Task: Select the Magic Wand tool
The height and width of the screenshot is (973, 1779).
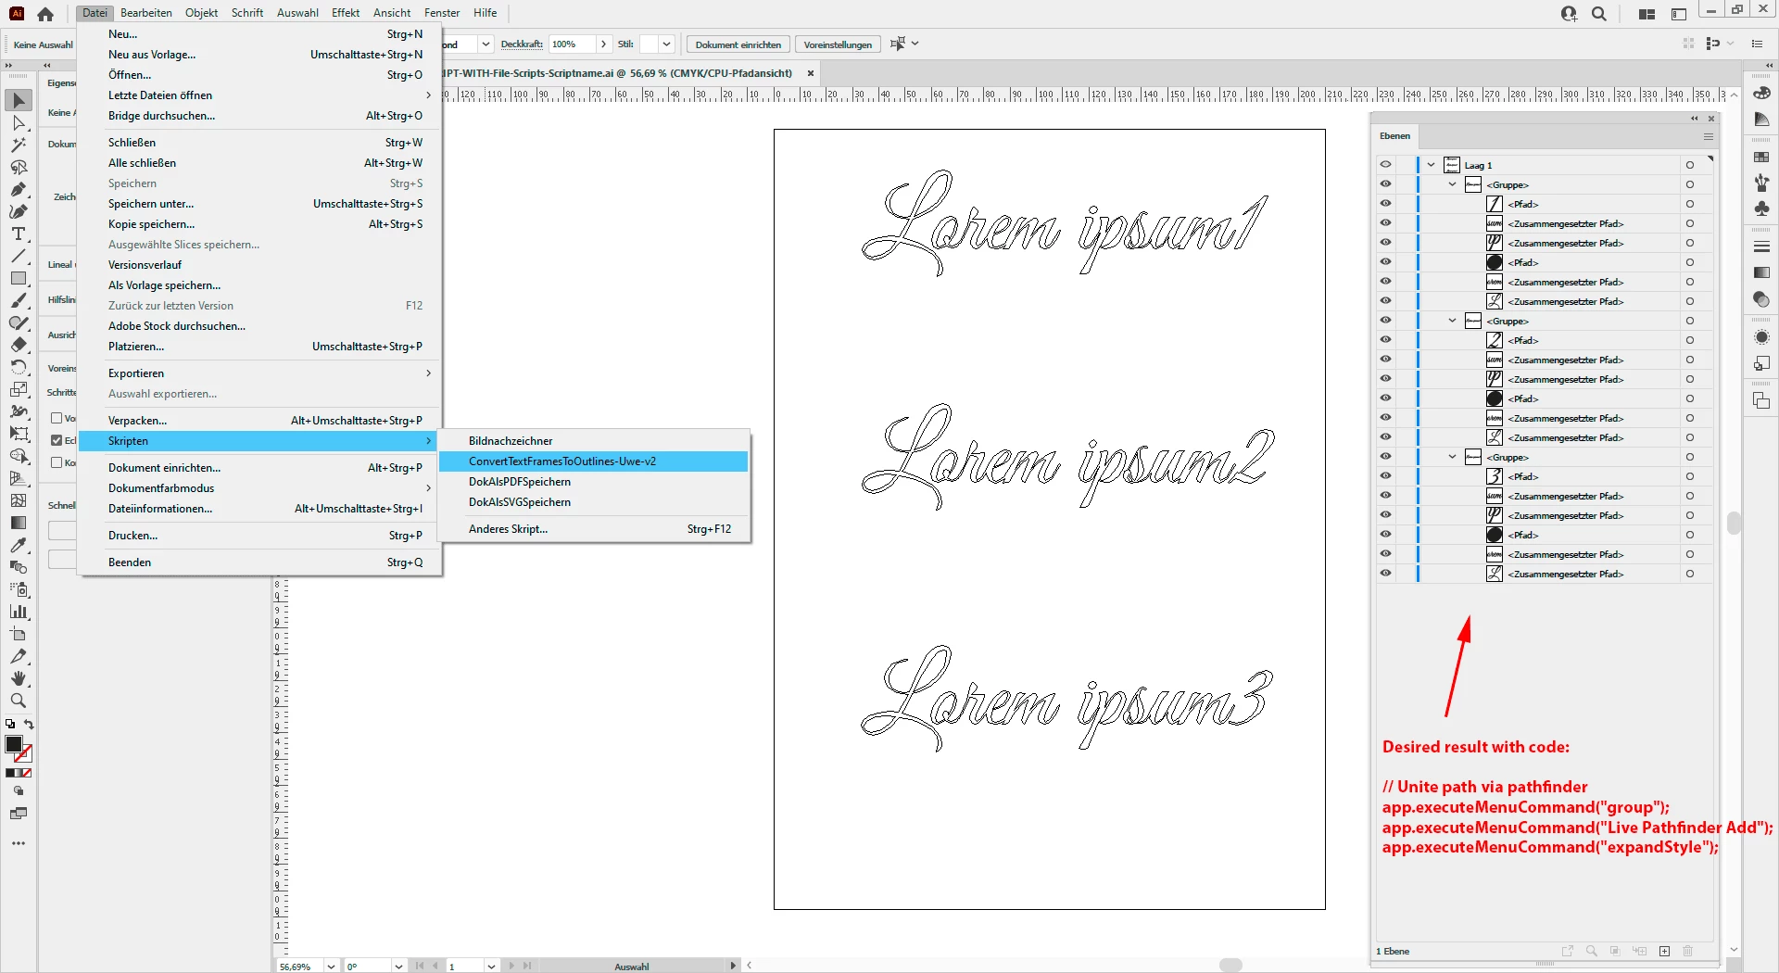Action: 19,145
